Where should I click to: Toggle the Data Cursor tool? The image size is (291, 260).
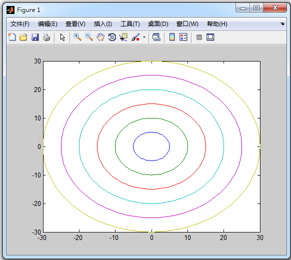(x=123, y=37)
